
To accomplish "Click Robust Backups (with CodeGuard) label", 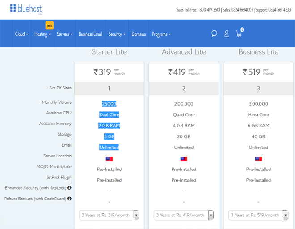I will coord(35,199).
